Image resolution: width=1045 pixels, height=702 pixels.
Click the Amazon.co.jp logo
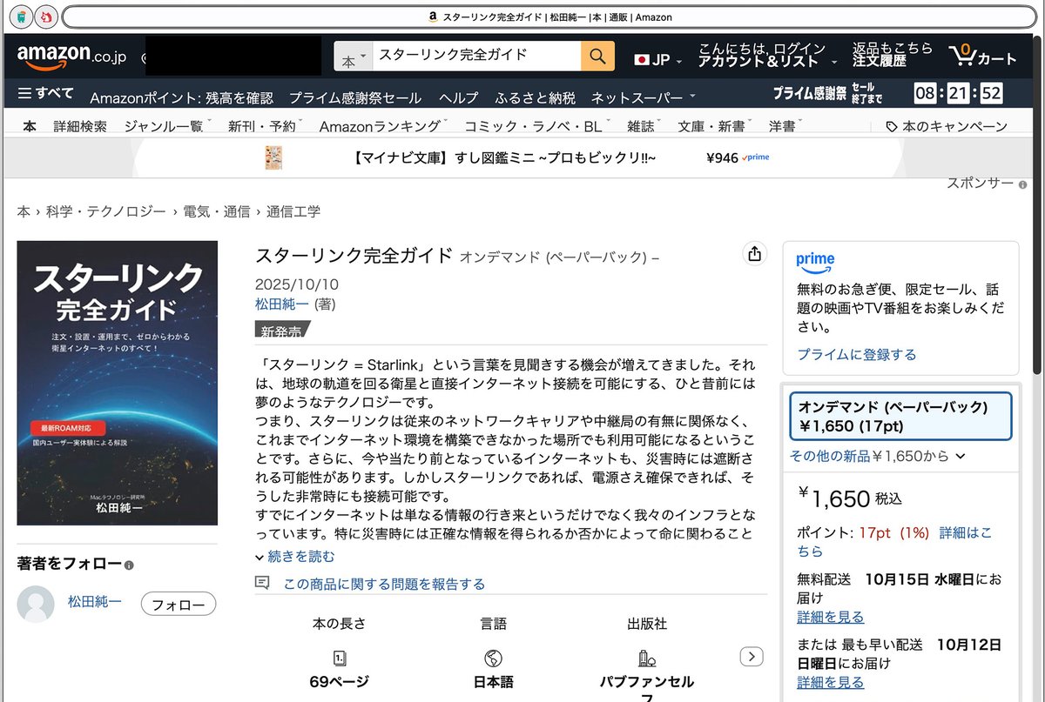point(71,57)
